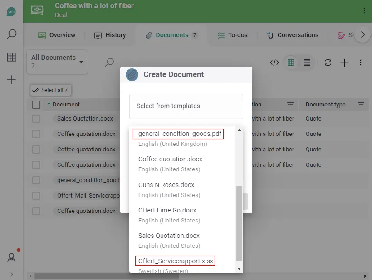Viewport: 372px width, 280px height.
Task: Choose Offert Lime Go.docx template
Action: [x=167, y=210]
